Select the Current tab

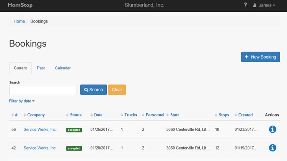pos(20,68)
